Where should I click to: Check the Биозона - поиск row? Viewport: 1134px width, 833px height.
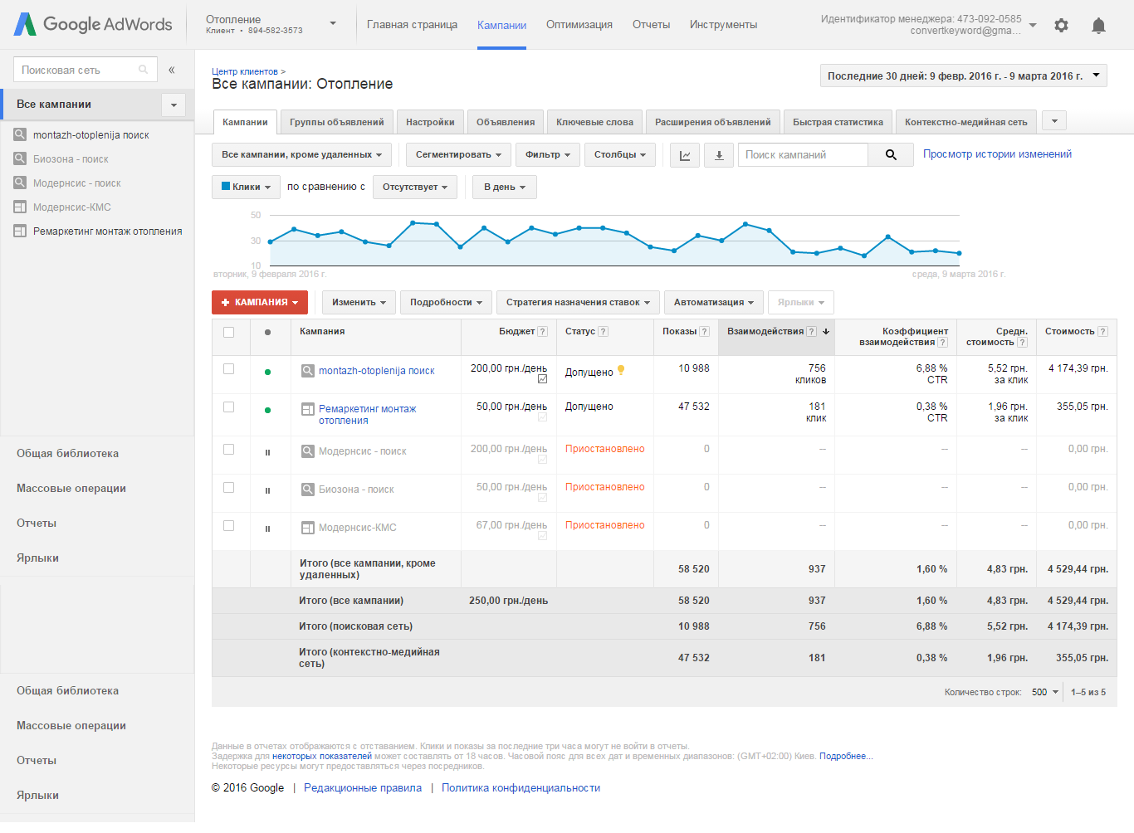(228, 487)
